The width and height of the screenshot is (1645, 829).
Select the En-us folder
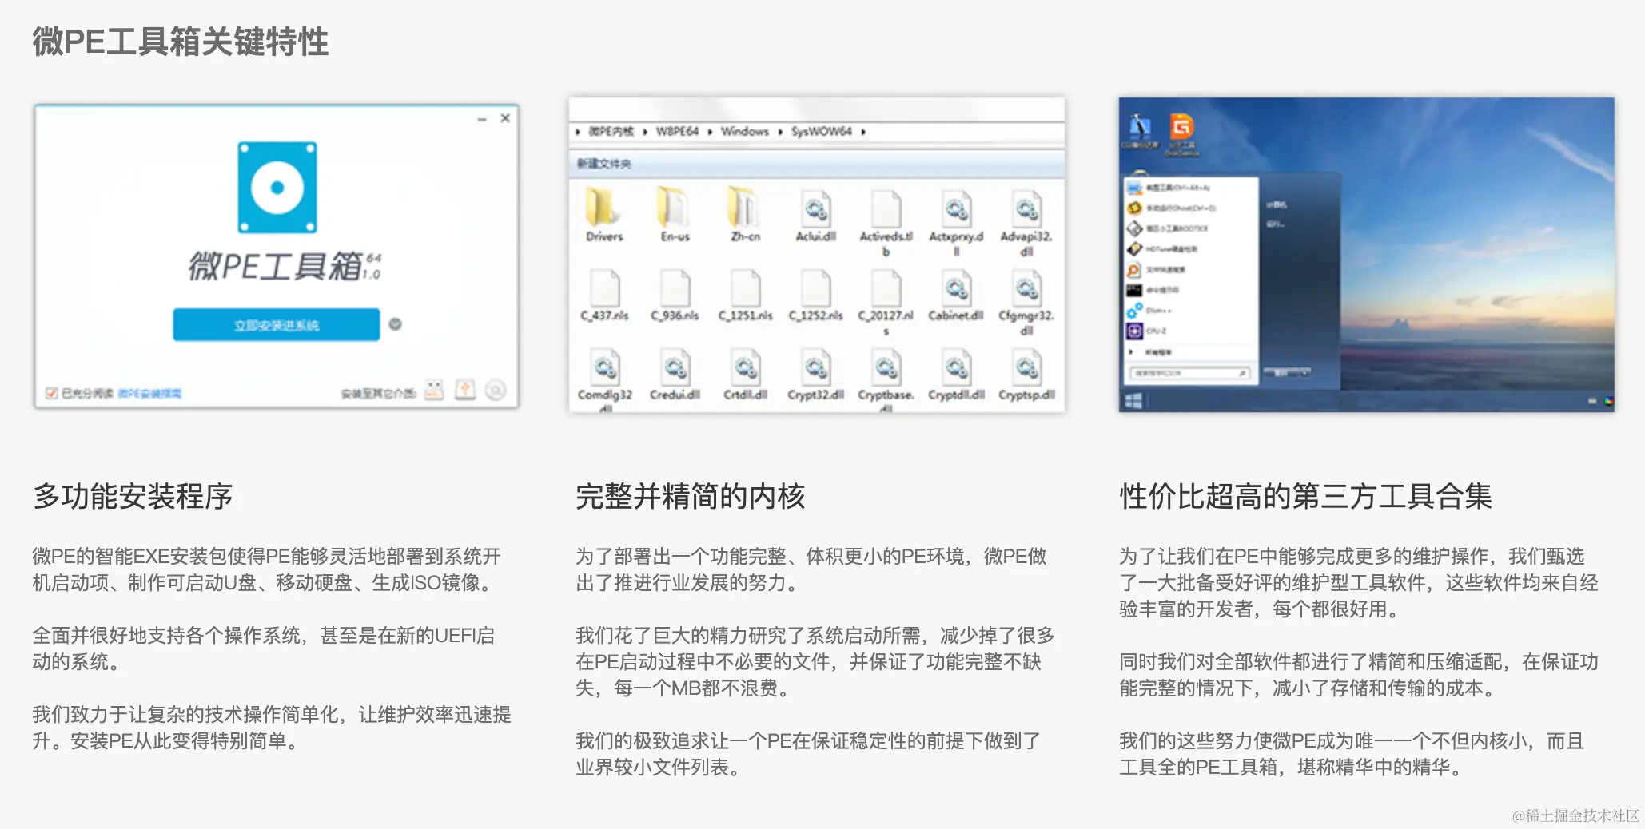pos(675,214)
